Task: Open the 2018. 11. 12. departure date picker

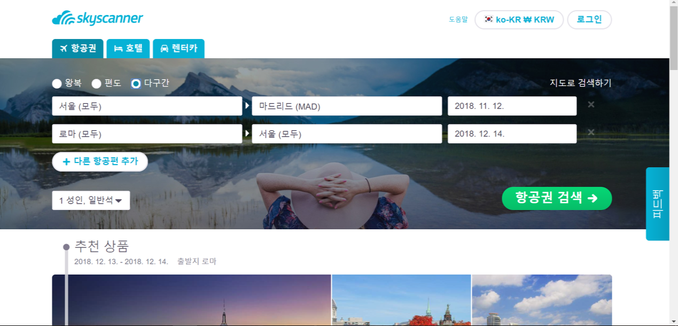Action: tap(512, 106)
